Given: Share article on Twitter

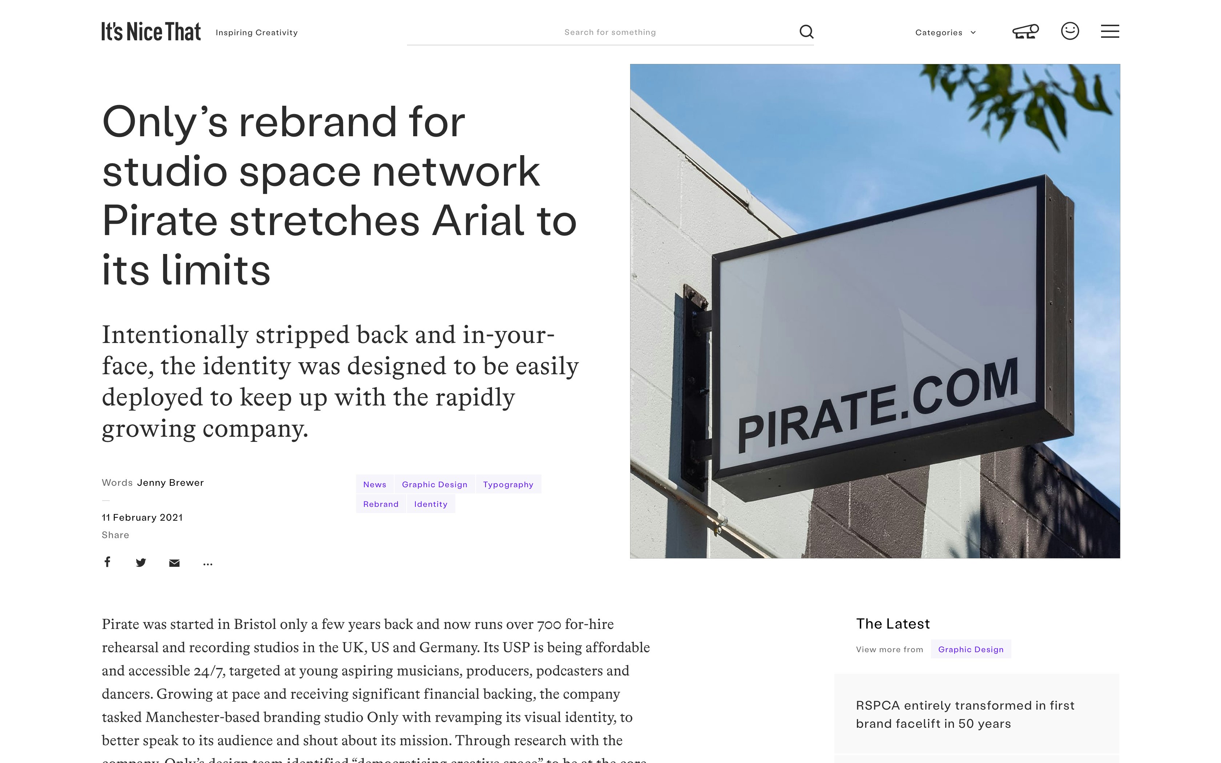Looking at the screenshot, I should coord(141,563).
